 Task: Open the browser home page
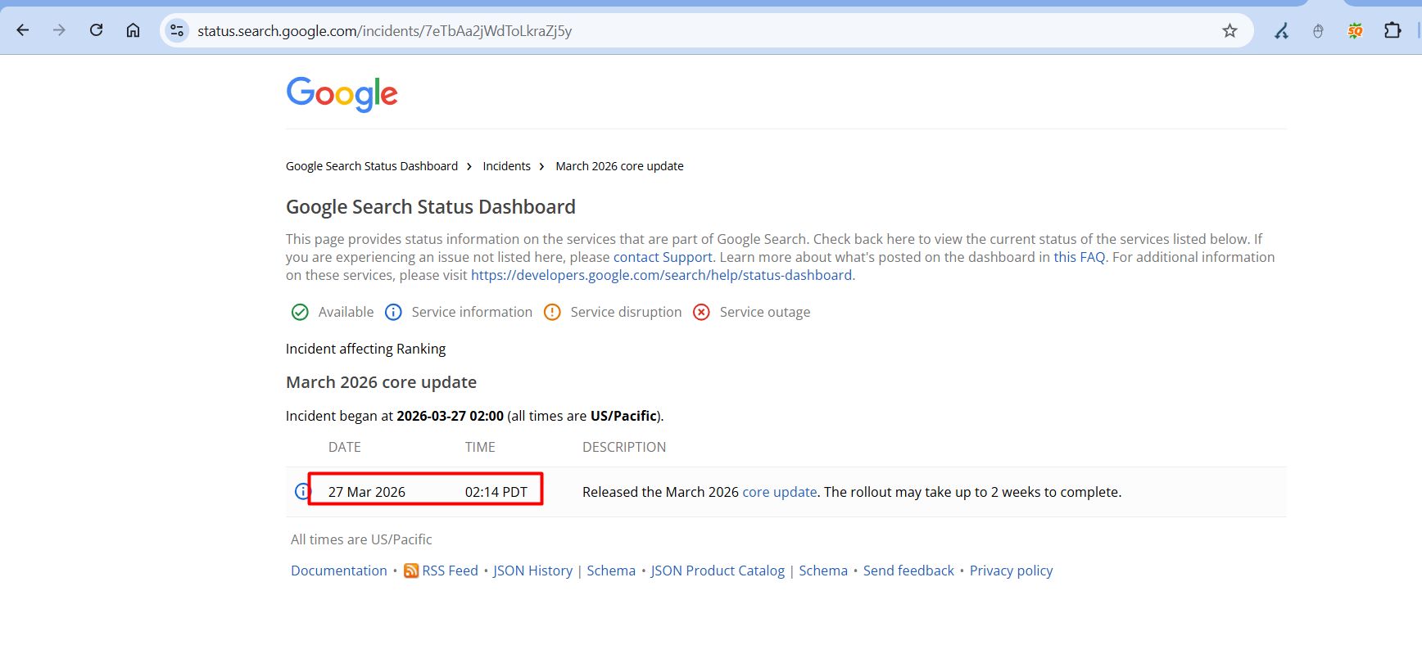tap(133, 30)
